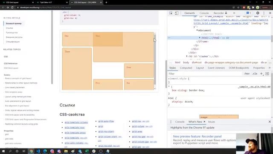Screen dimensions: 273x154
Task: Open the grid-row-start link
Action: coord(106,131)
